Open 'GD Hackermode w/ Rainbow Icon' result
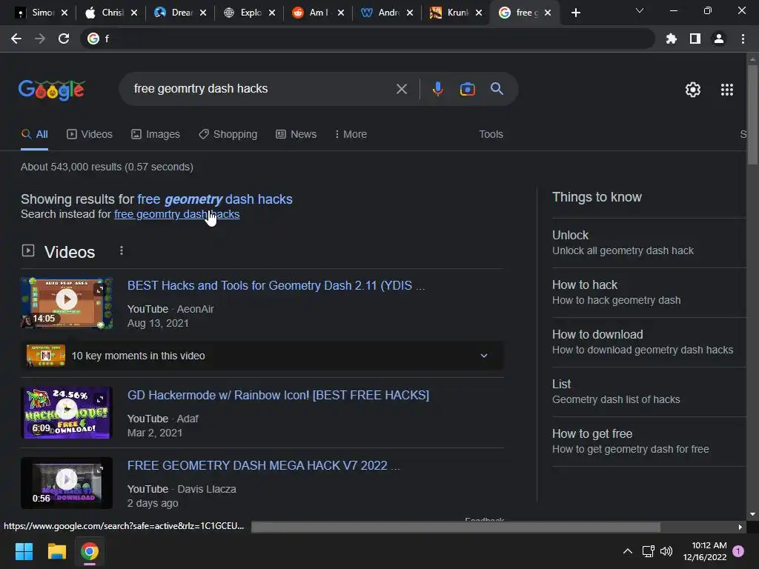 click(278, 396)
